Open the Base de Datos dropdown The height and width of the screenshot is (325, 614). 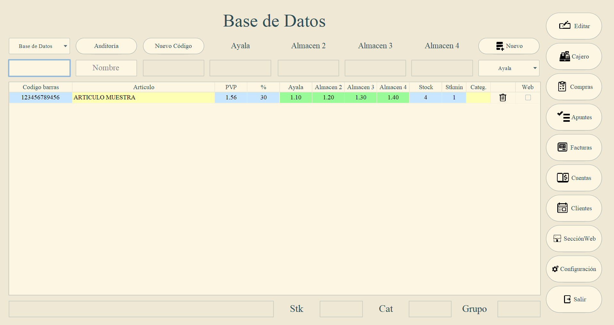click(x=39, y=46)
